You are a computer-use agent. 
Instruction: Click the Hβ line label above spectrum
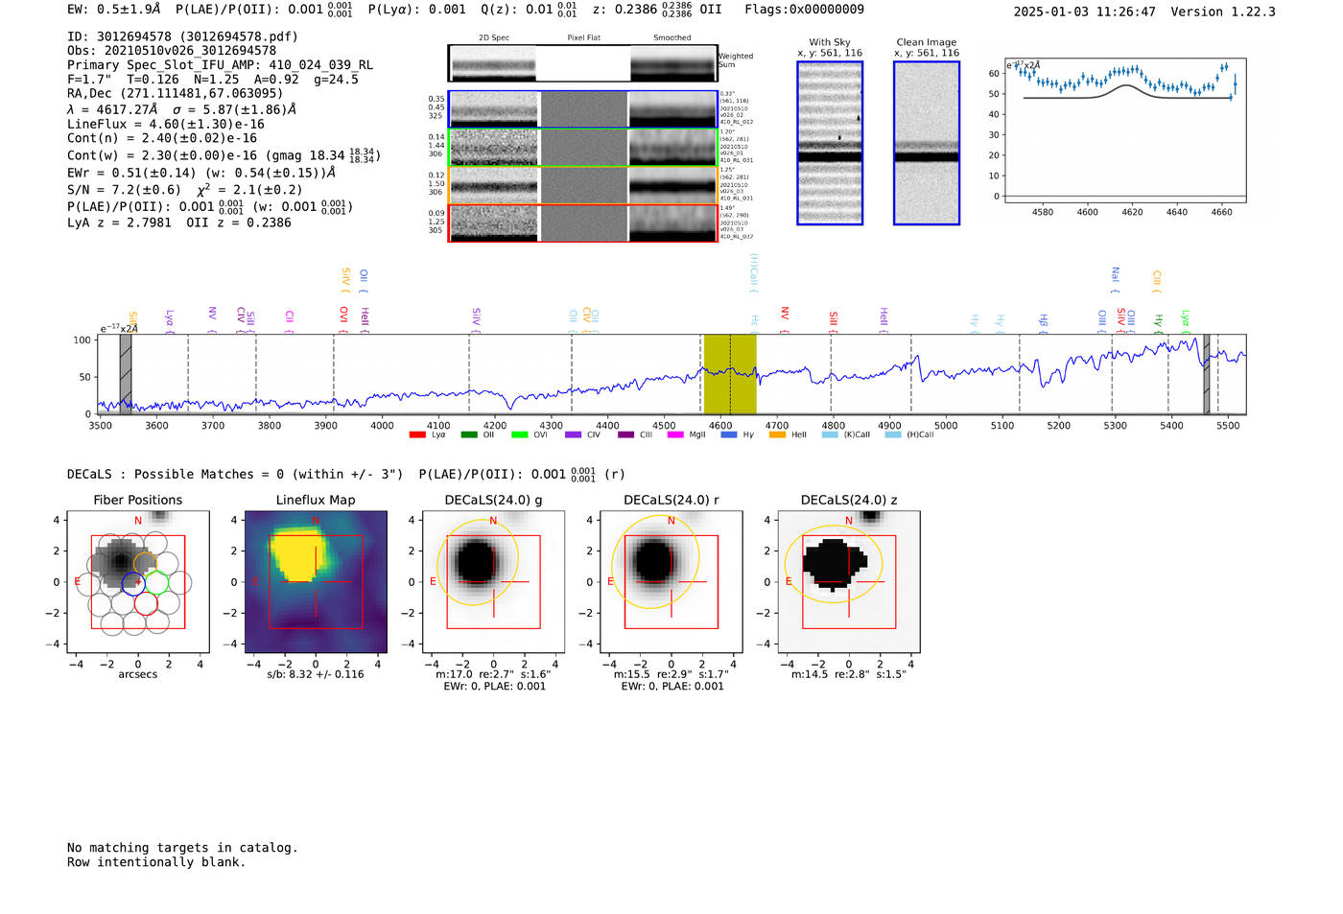point(1043,323)
